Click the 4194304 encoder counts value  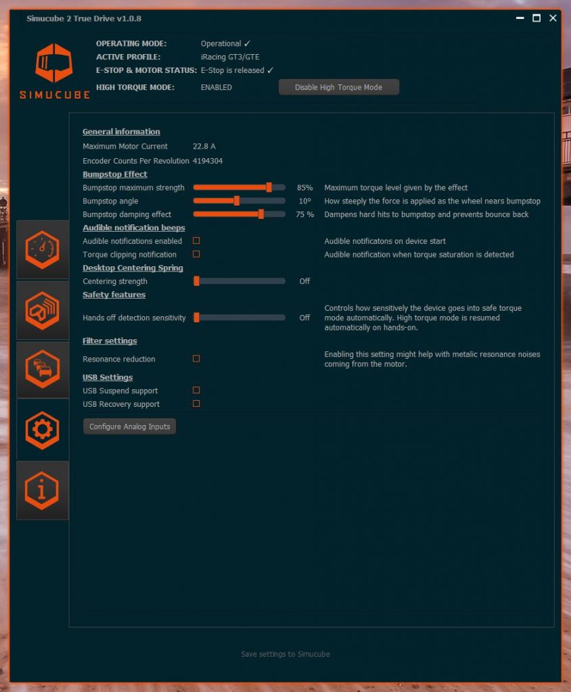pyautogui.click(x=208, y=161)
